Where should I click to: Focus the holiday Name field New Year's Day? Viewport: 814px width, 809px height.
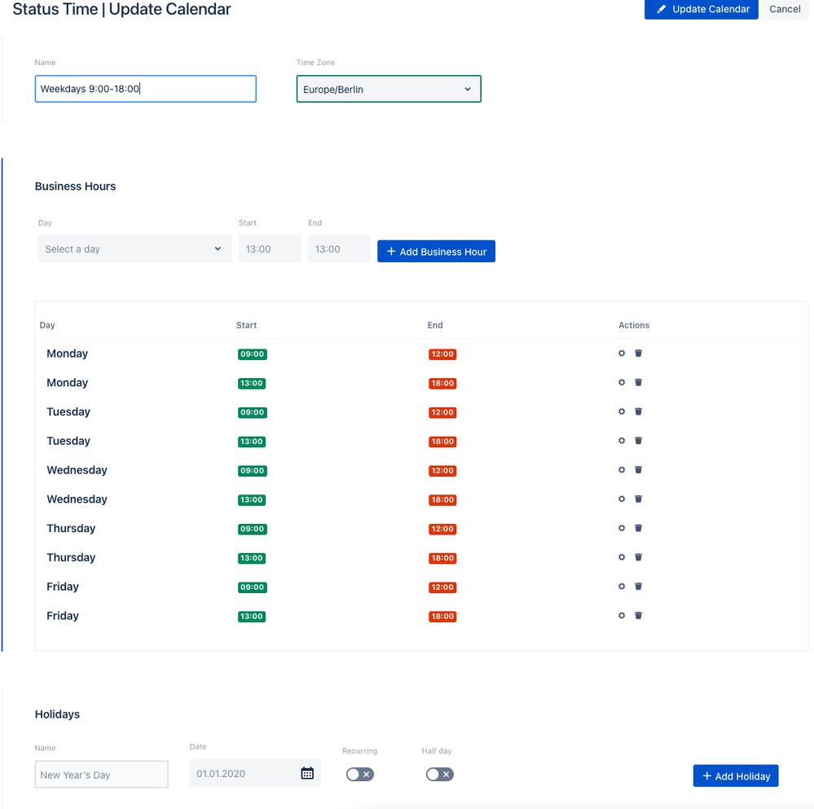pos(101,774)
